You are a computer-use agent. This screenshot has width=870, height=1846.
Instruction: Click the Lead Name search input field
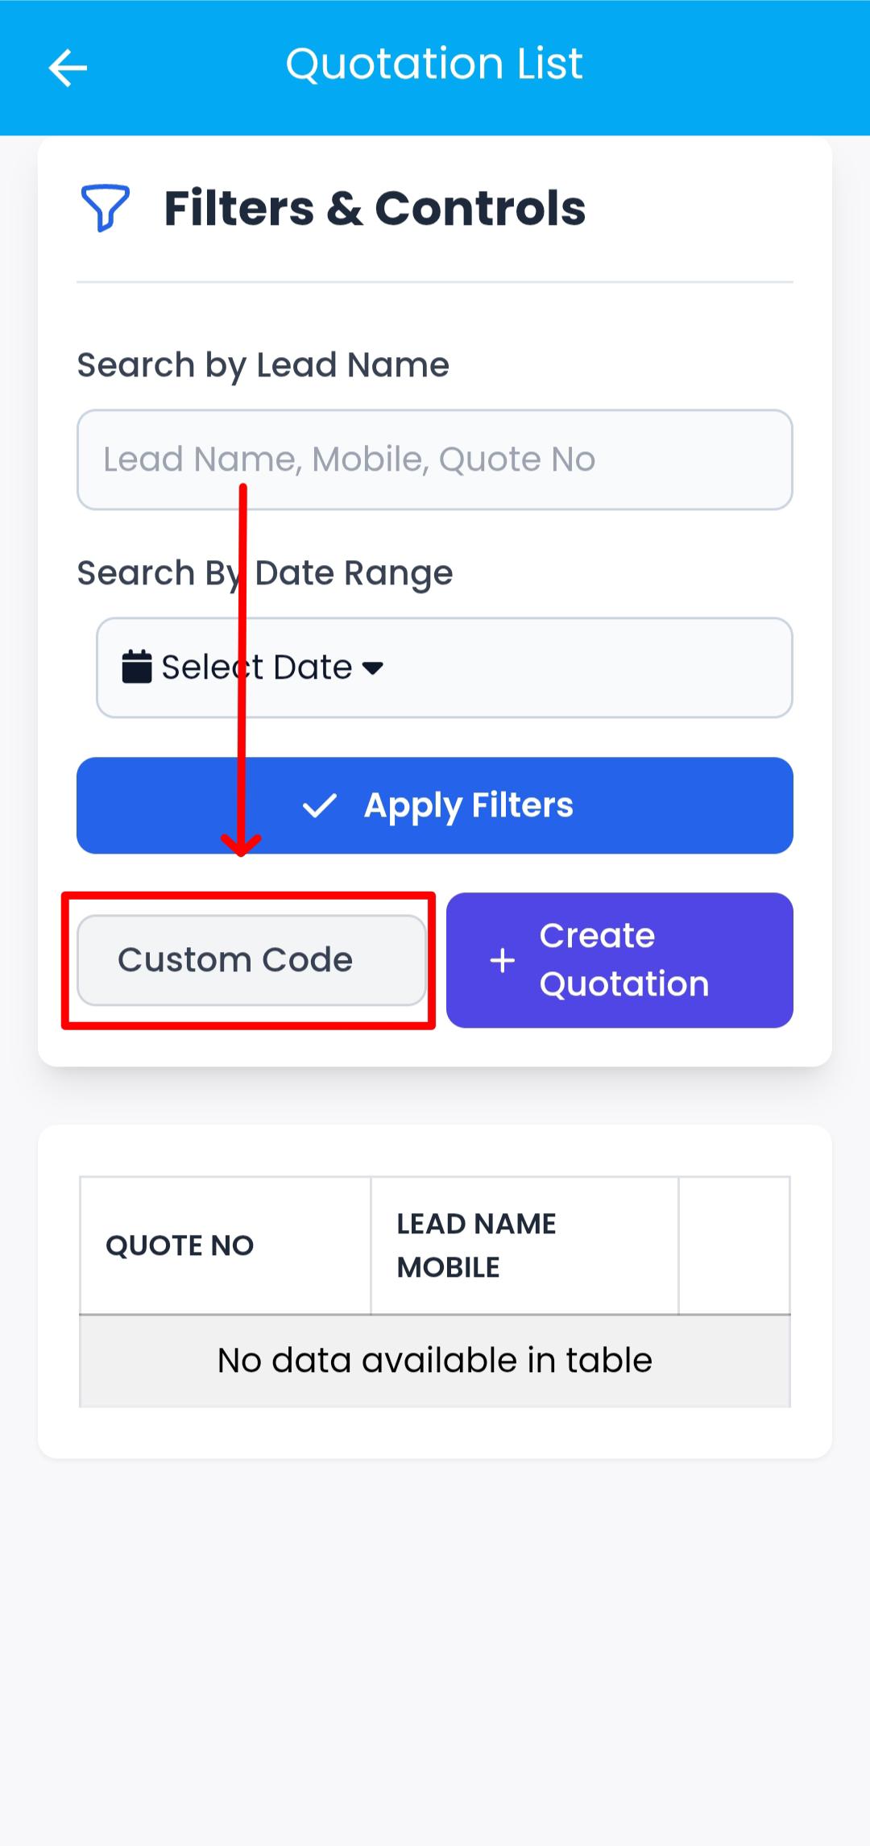coord(435,459)
